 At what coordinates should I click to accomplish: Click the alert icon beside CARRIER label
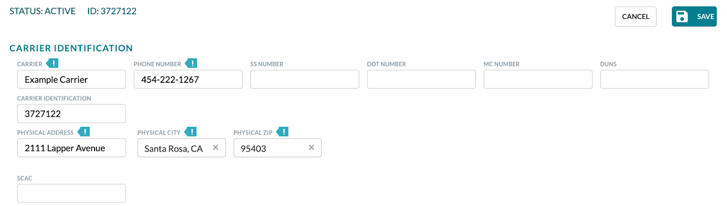52,63
